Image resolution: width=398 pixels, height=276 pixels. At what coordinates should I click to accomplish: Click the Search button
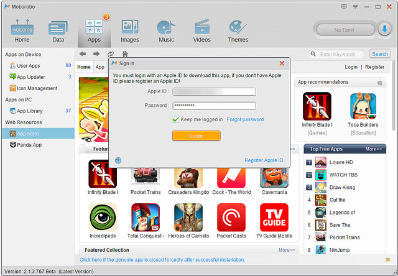pyautogui.click(x=380, y=54)
